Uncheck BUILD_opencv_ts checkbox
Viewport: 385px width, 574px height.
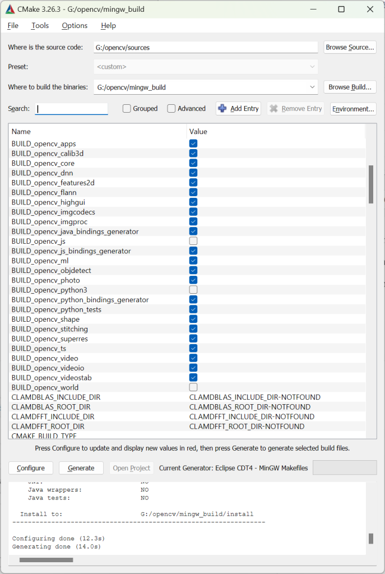(193, 348)
